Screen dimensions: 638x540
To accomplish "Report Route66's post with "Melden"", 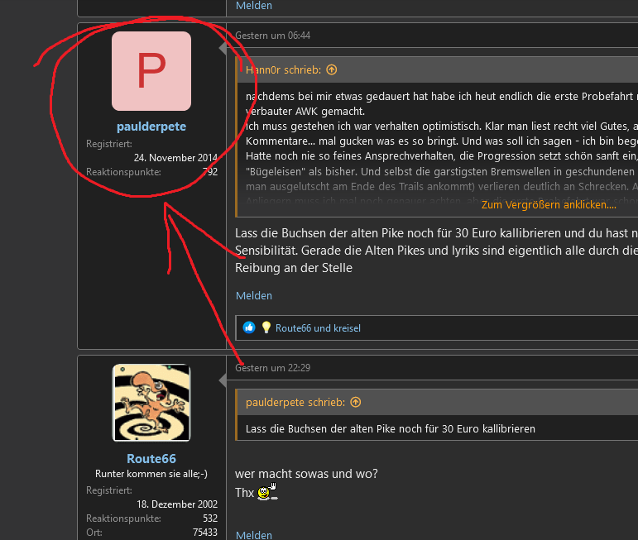I will pyautogui.click(x=253, y=535).
